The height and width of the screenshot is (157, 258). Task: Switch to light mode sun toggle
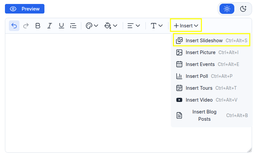click(x=227, y=9)
